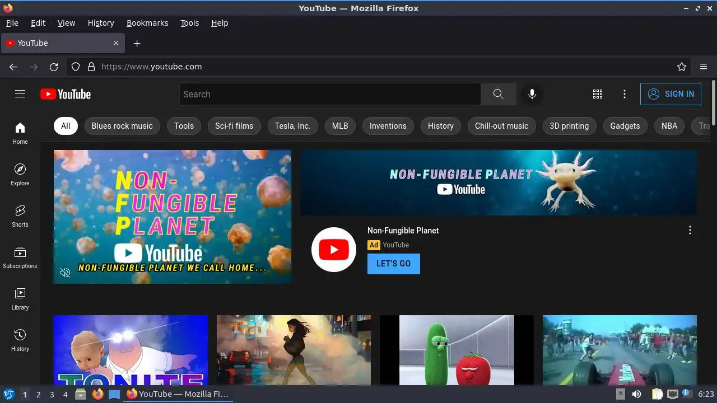Open a new tab with plus button
Image resolution: width=717 pixels, height=403 pixels.
(137, 43)
